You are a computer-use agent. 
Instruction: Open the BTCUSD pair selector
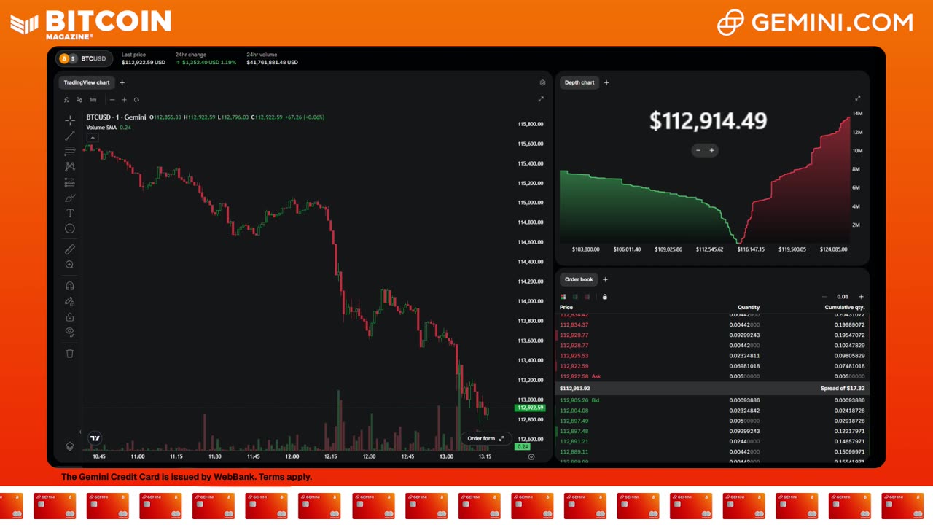click(83, 58)
